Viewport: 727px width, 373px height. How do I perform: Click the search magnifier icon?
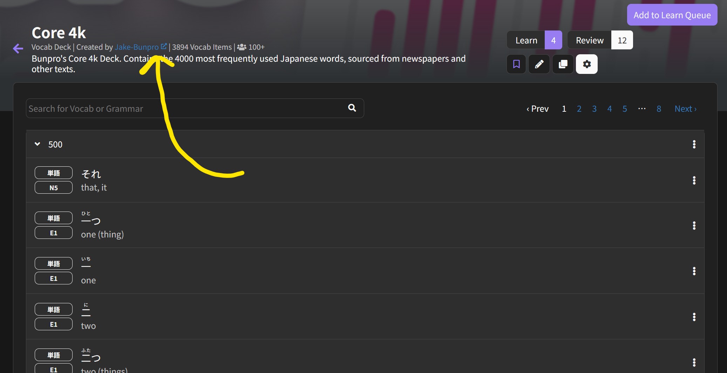point(352,108)
